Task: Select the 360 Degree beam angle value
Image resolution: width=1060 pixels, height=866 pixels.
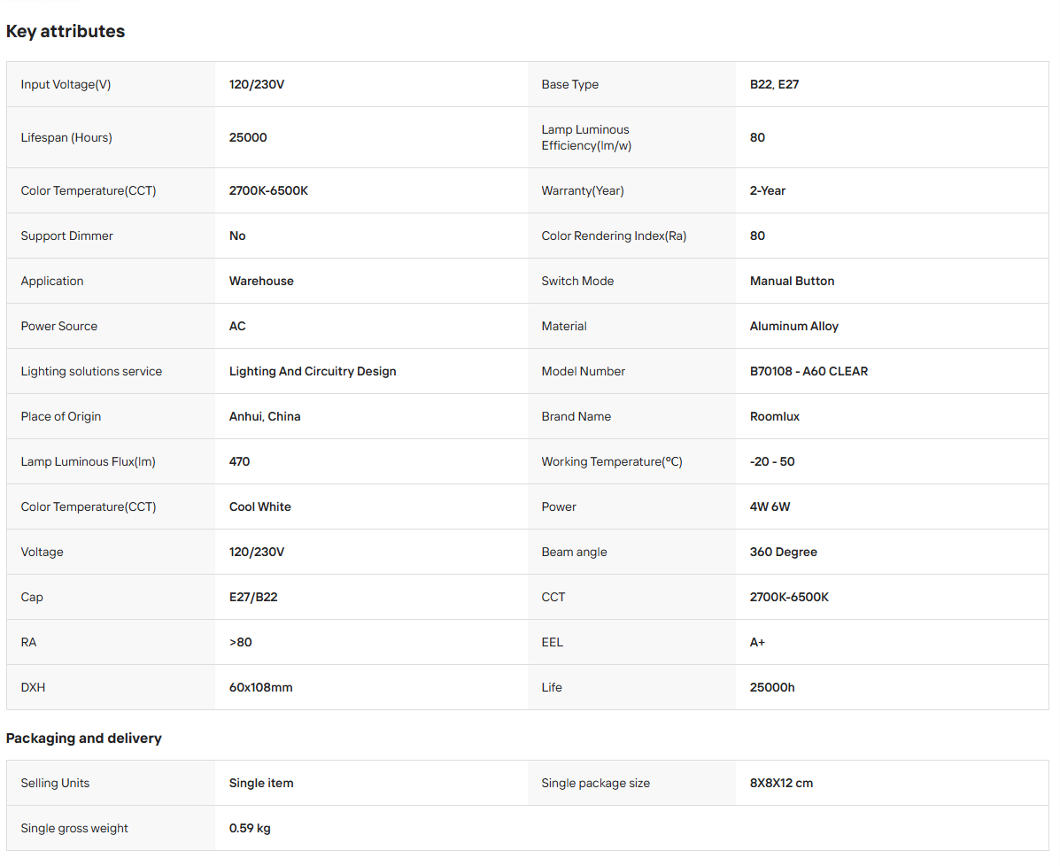Action: click(784, 552)
